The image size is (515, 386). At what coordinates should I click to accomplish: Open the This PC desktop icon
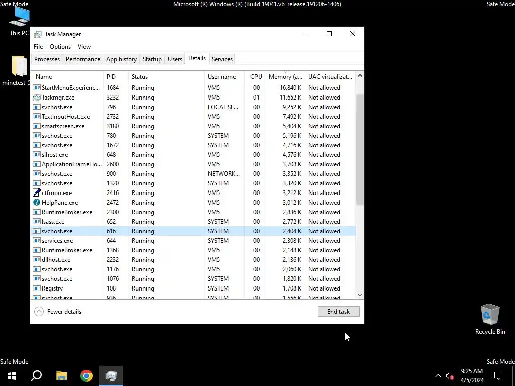19,21
